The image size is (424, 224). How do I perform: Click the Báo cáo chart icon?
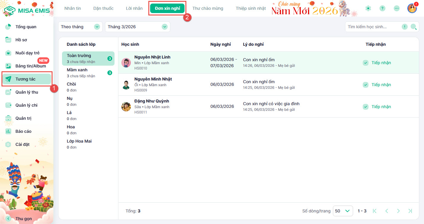9,131
